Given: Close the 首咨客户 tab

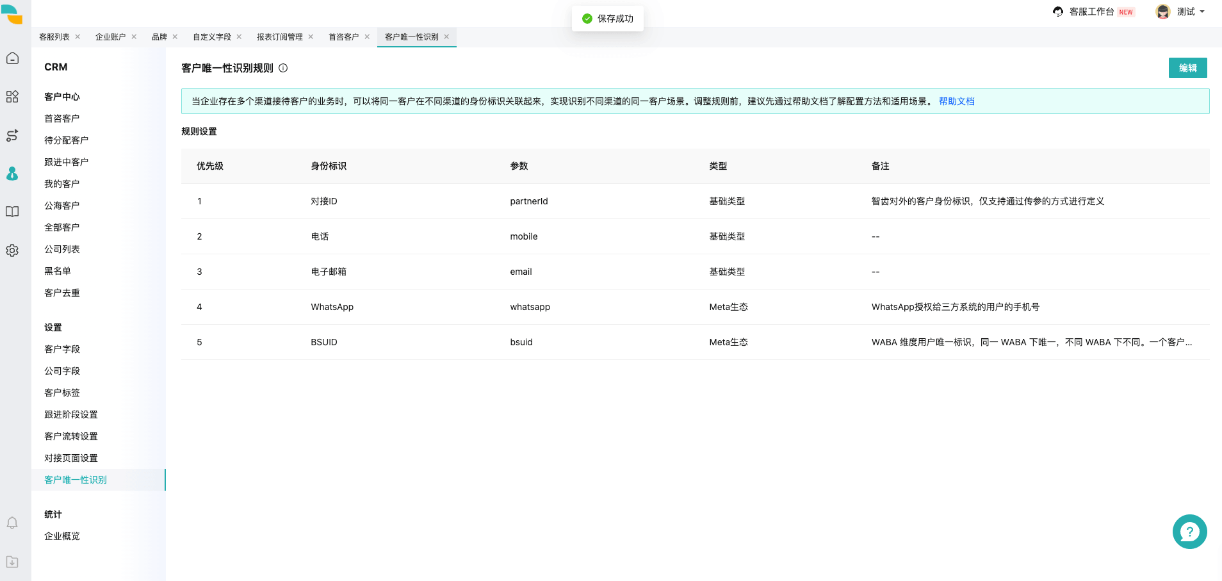Looking at the screenshot, I should tap(367, 37).
